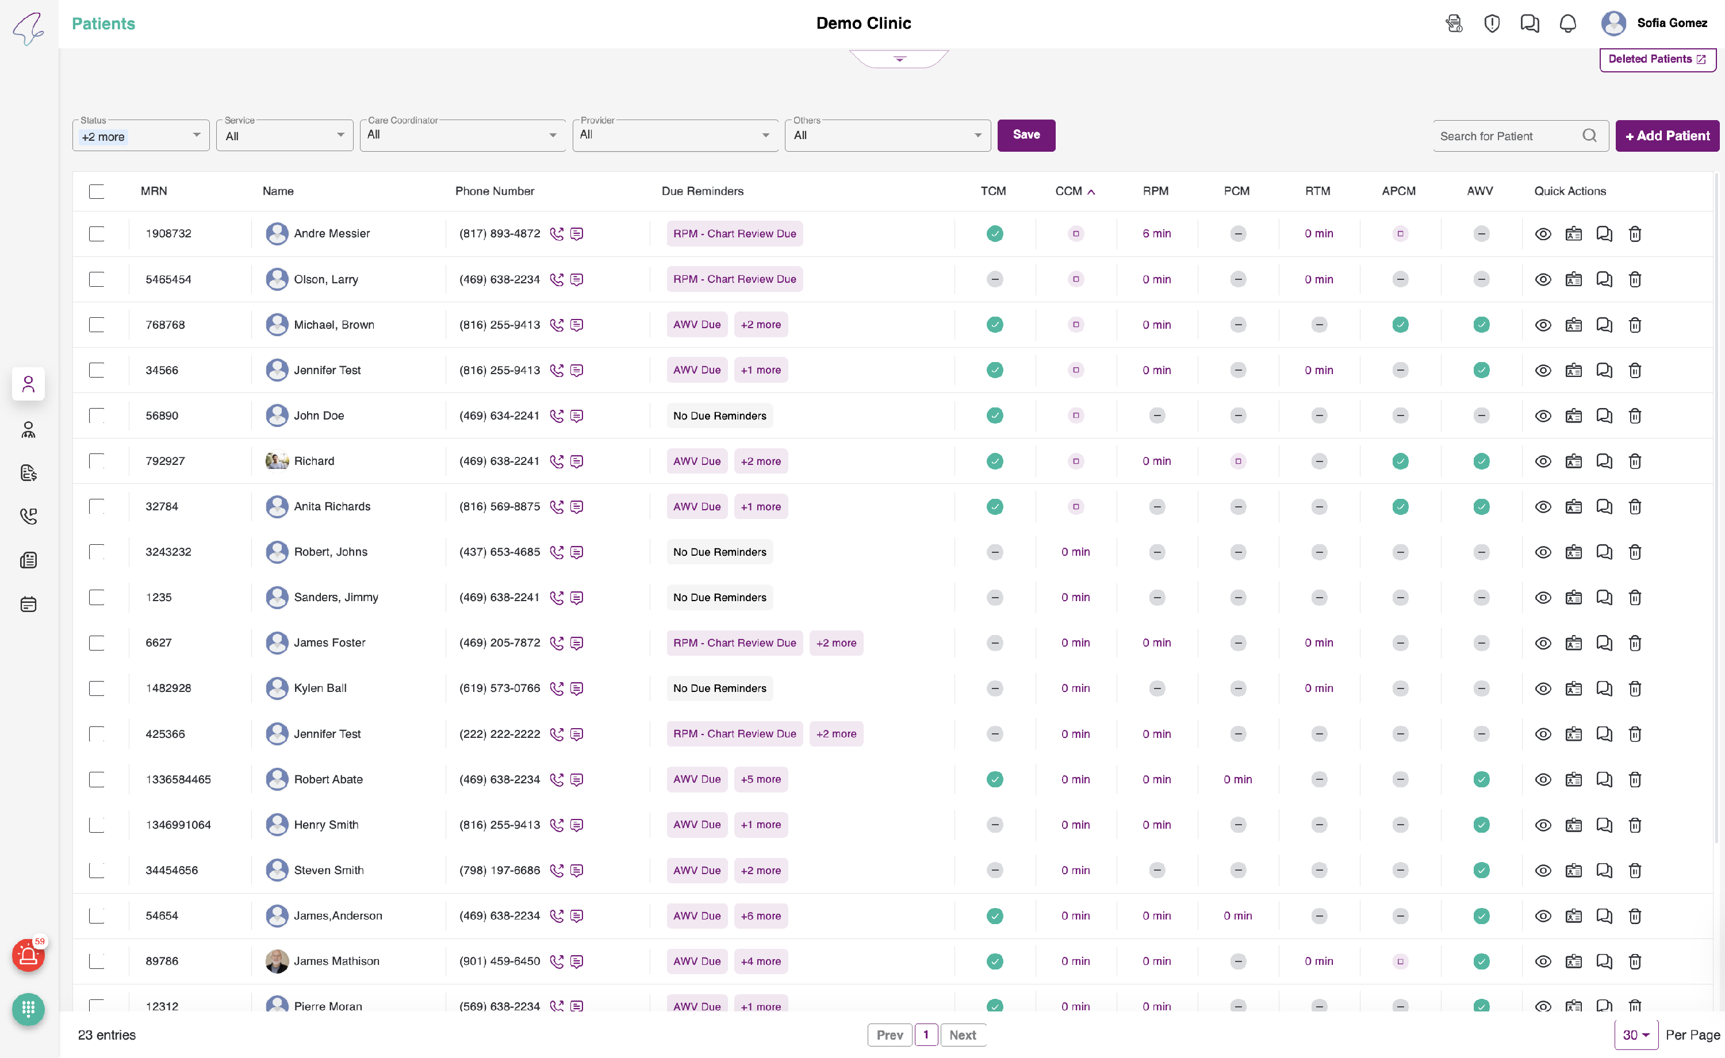Change the per page count dropdown
Screen dimensions: 1725x1058
[1636, 1035]
